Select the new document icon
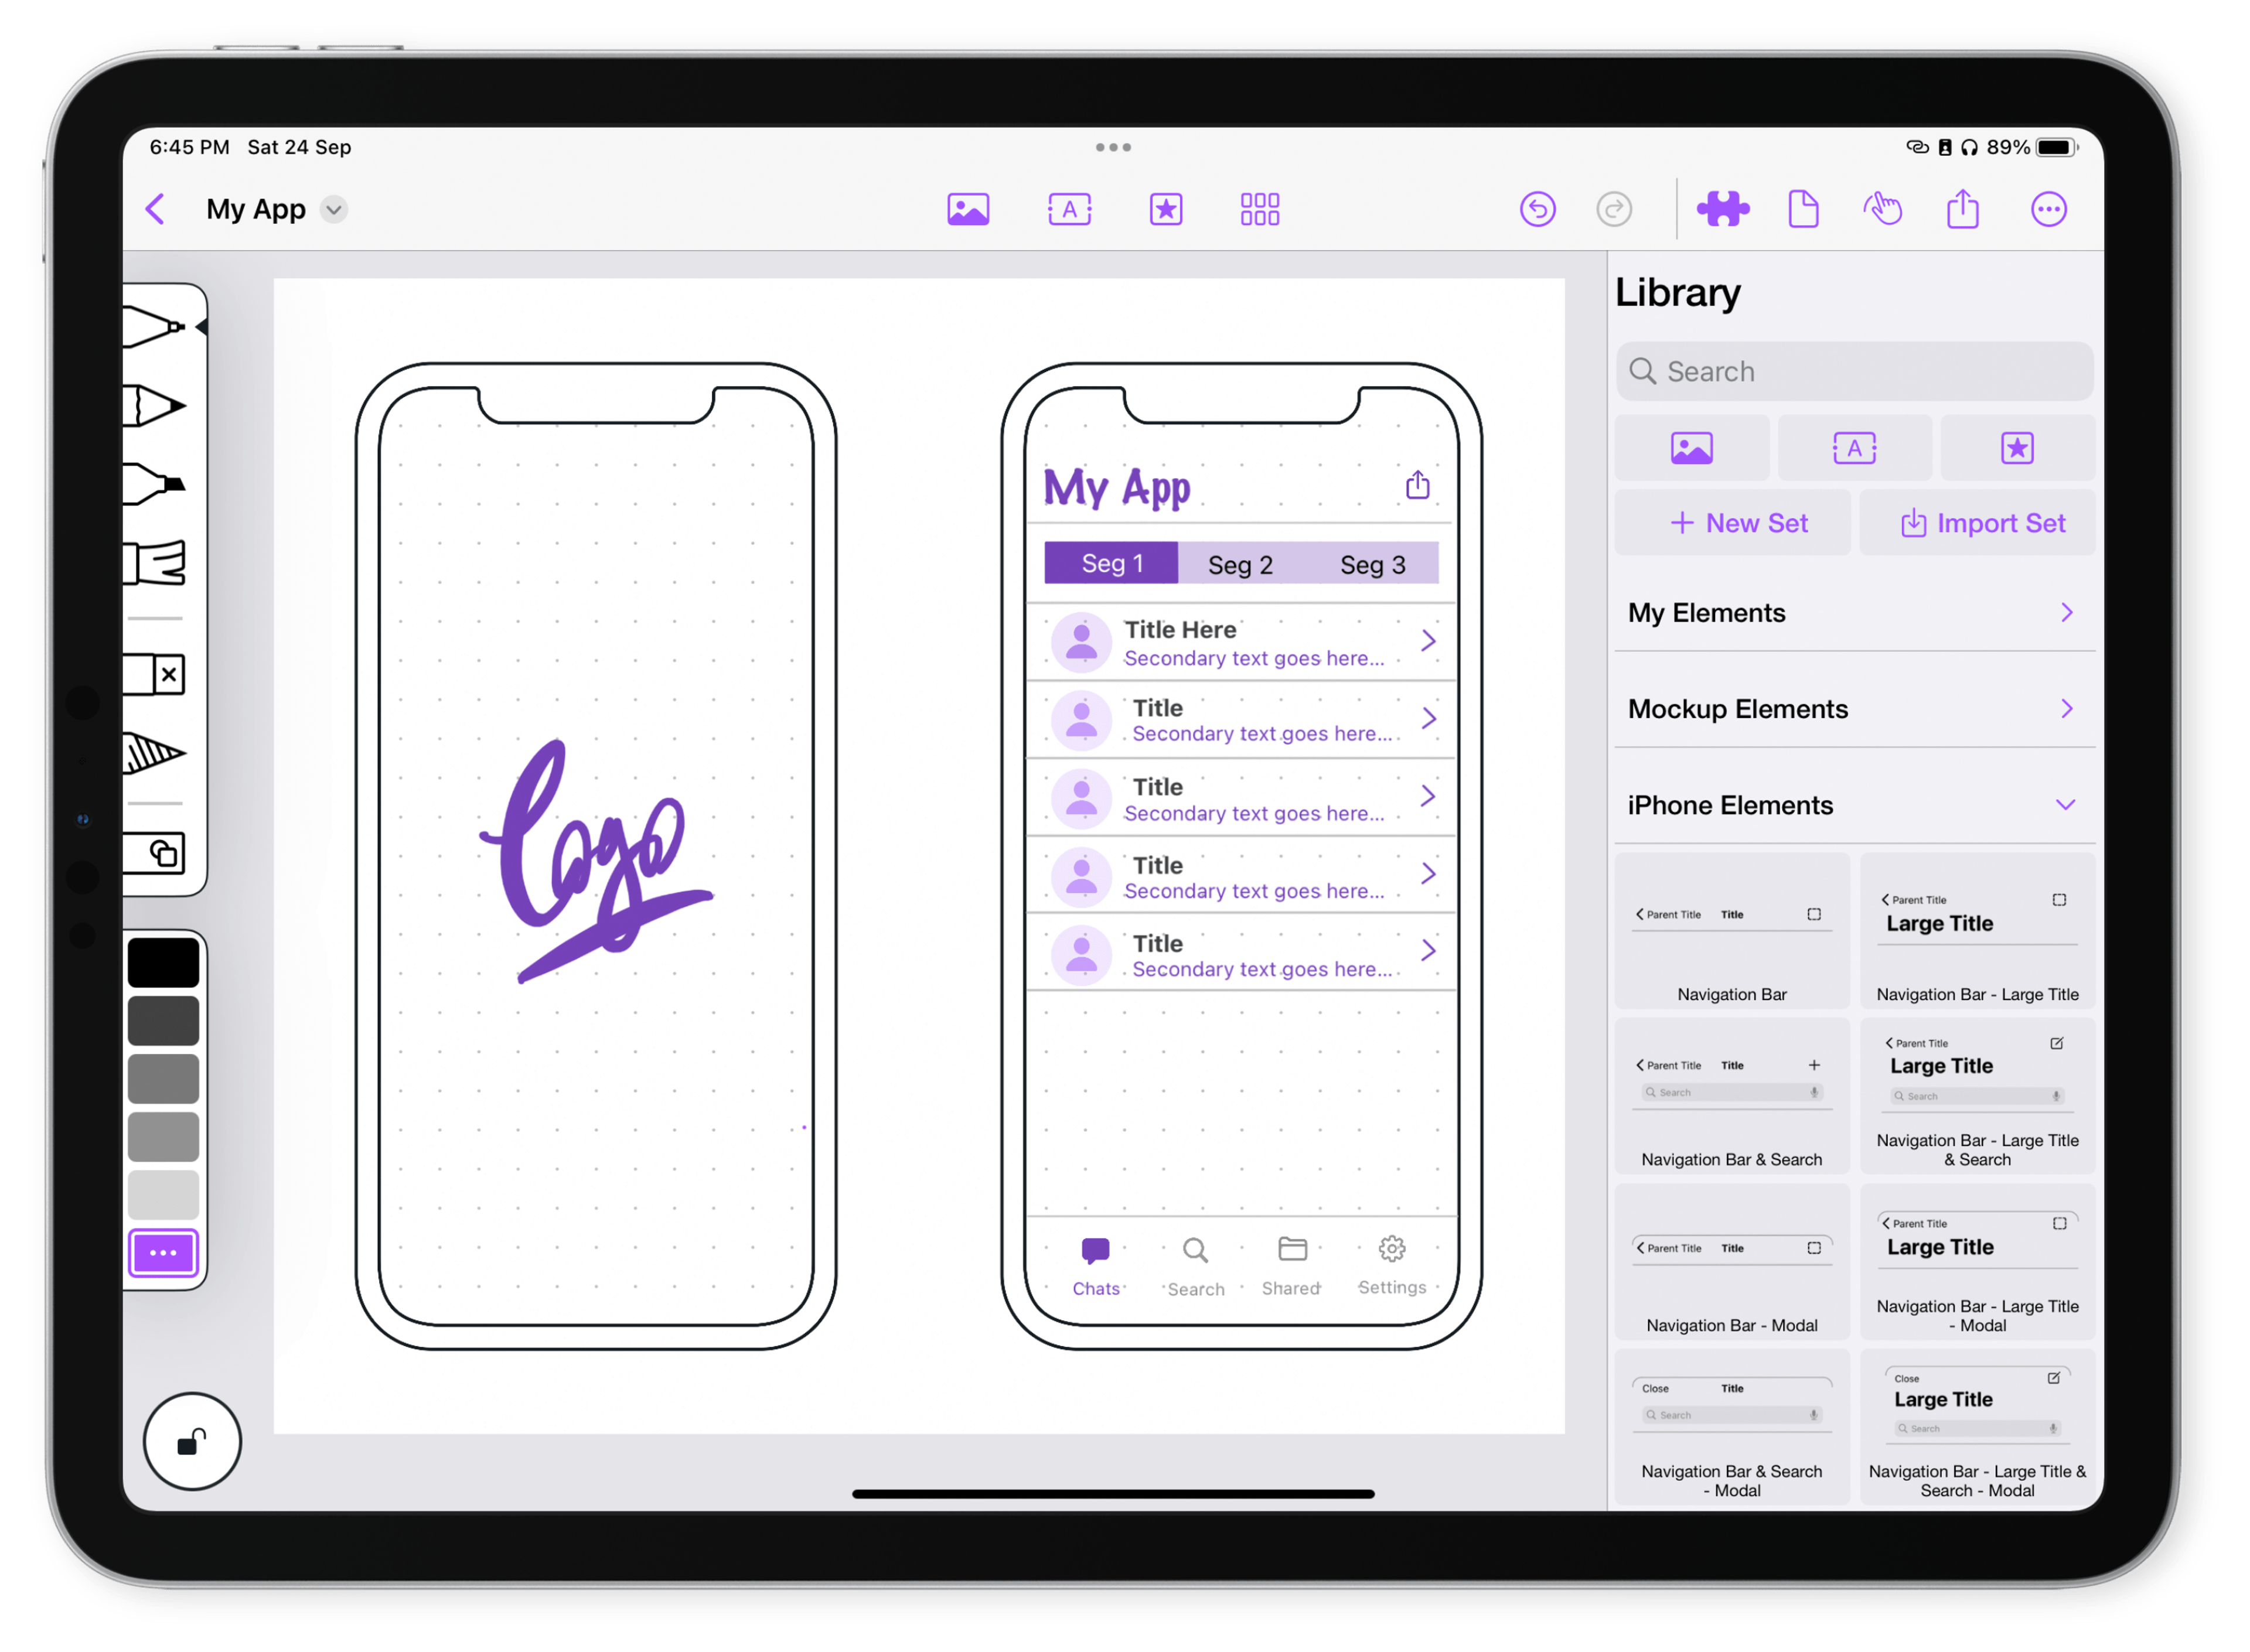Screen dimensions: 2250x1652 pos(1805,210)
